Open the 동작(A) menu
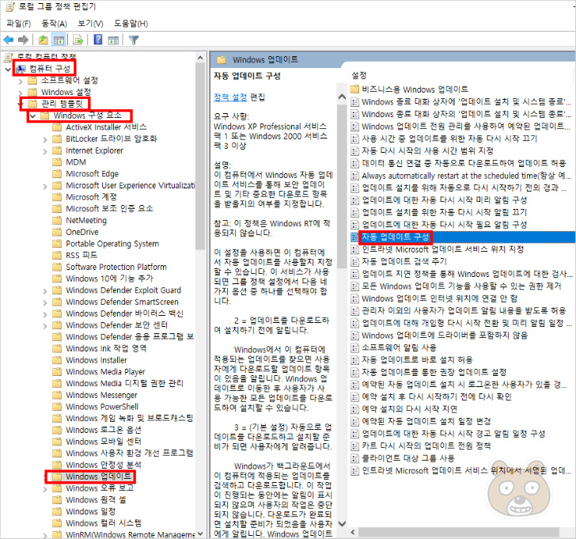 click(54, 24)
